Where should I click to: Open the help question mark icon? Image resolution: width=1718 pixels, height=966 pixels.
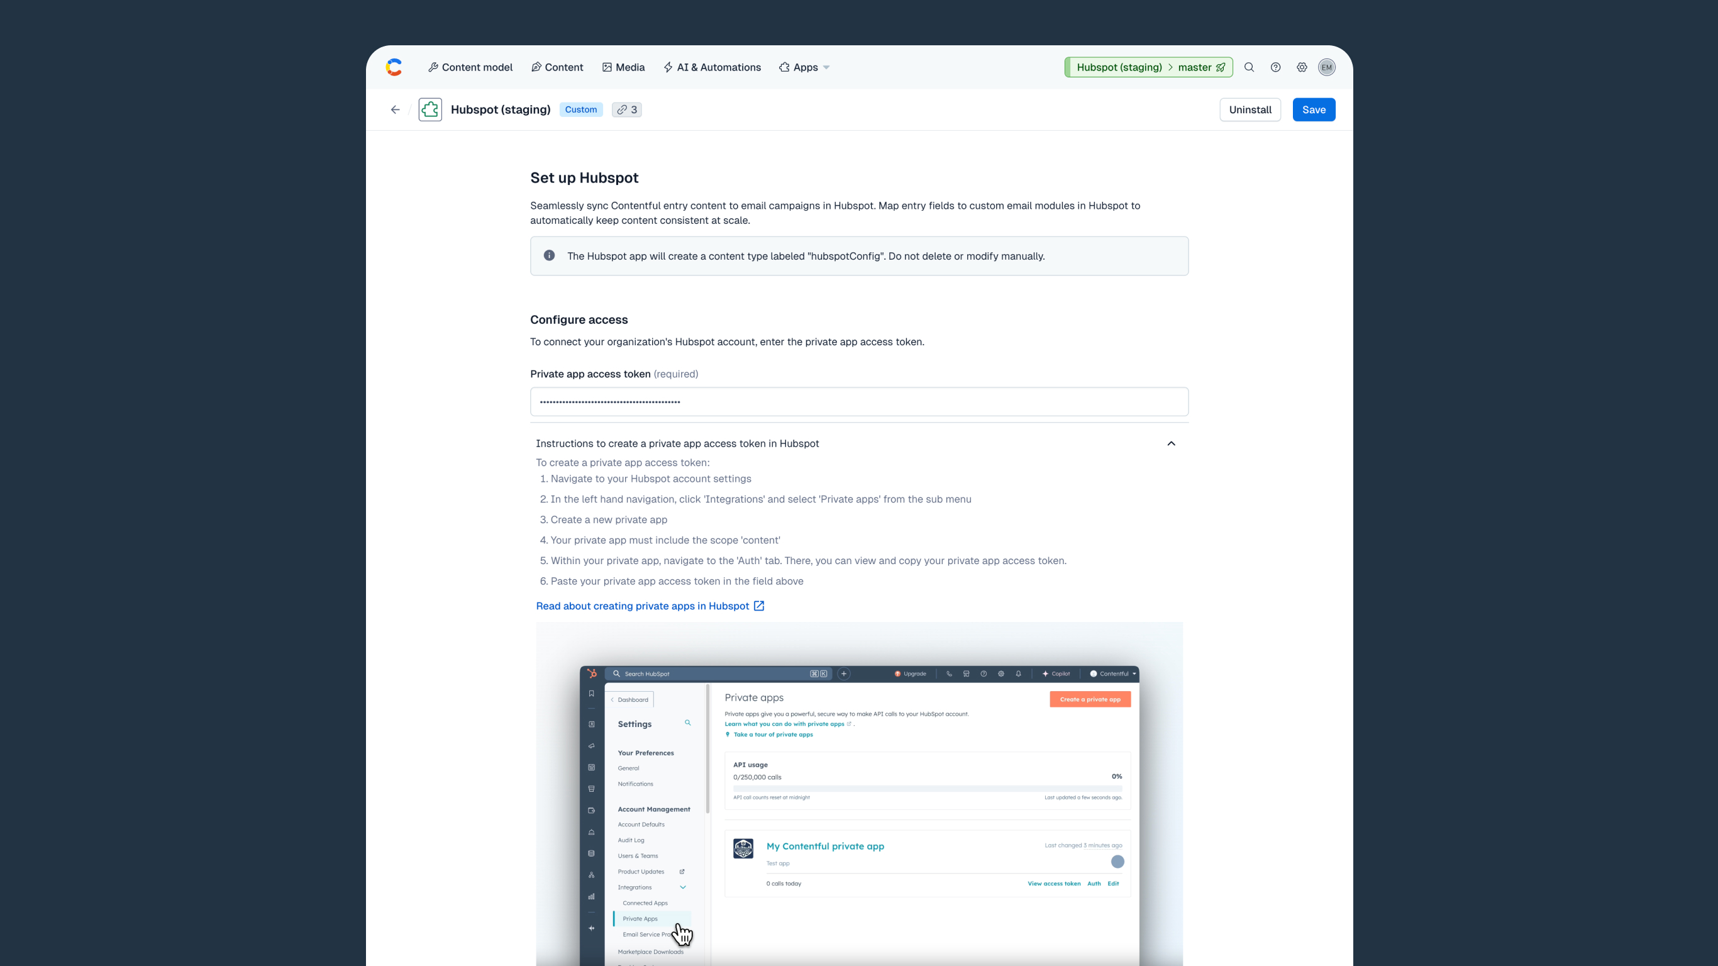pos(1275,67)
